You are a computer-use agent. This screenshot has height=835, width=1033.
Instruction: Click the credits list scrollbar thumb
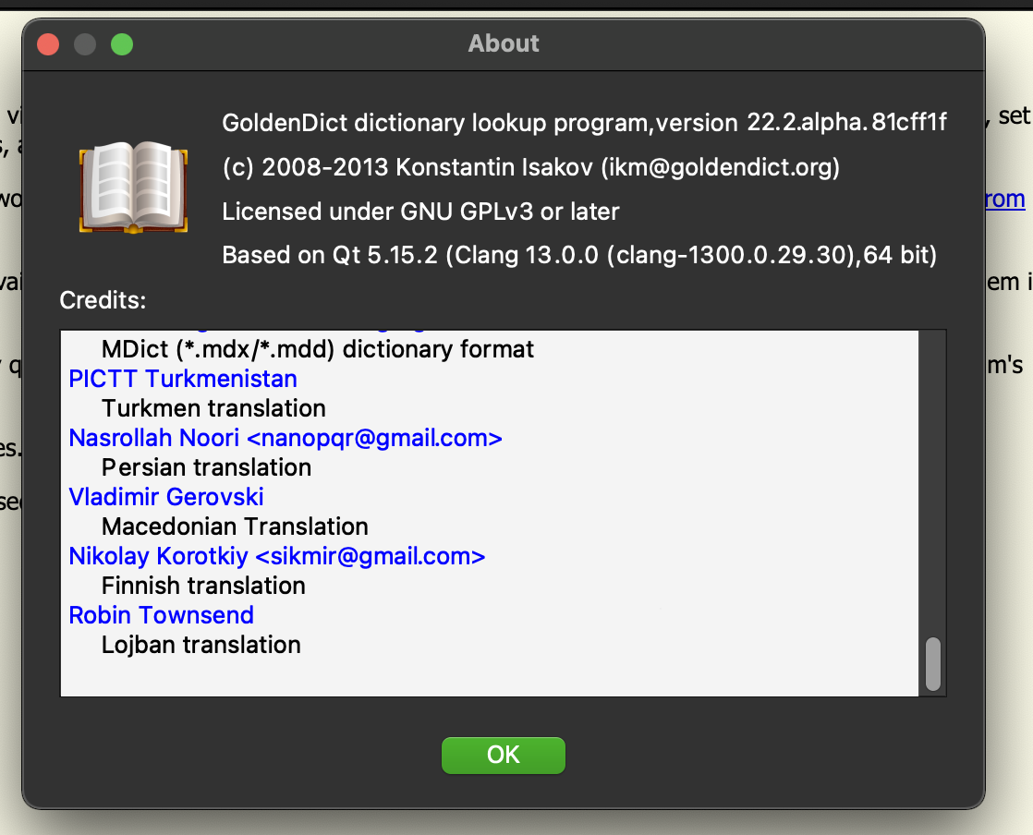point(933,664)
